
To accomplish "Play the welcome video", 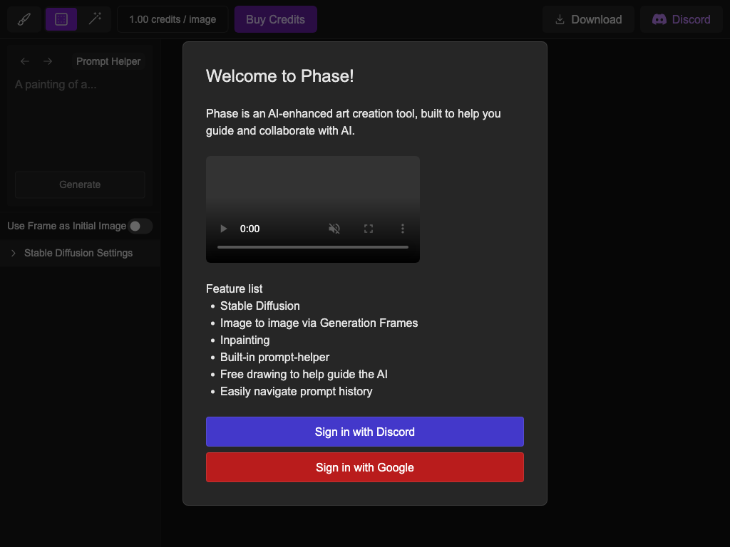I will [223, 229].
